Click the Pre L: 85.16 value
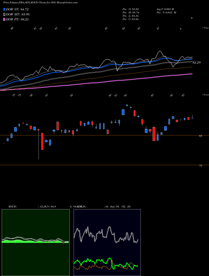Viewport: 209px width, 276px height. [x=131, y=16]
